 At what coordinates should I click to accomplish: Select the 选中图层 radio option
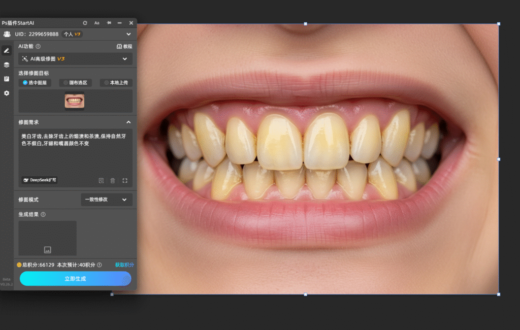point(35,83)
